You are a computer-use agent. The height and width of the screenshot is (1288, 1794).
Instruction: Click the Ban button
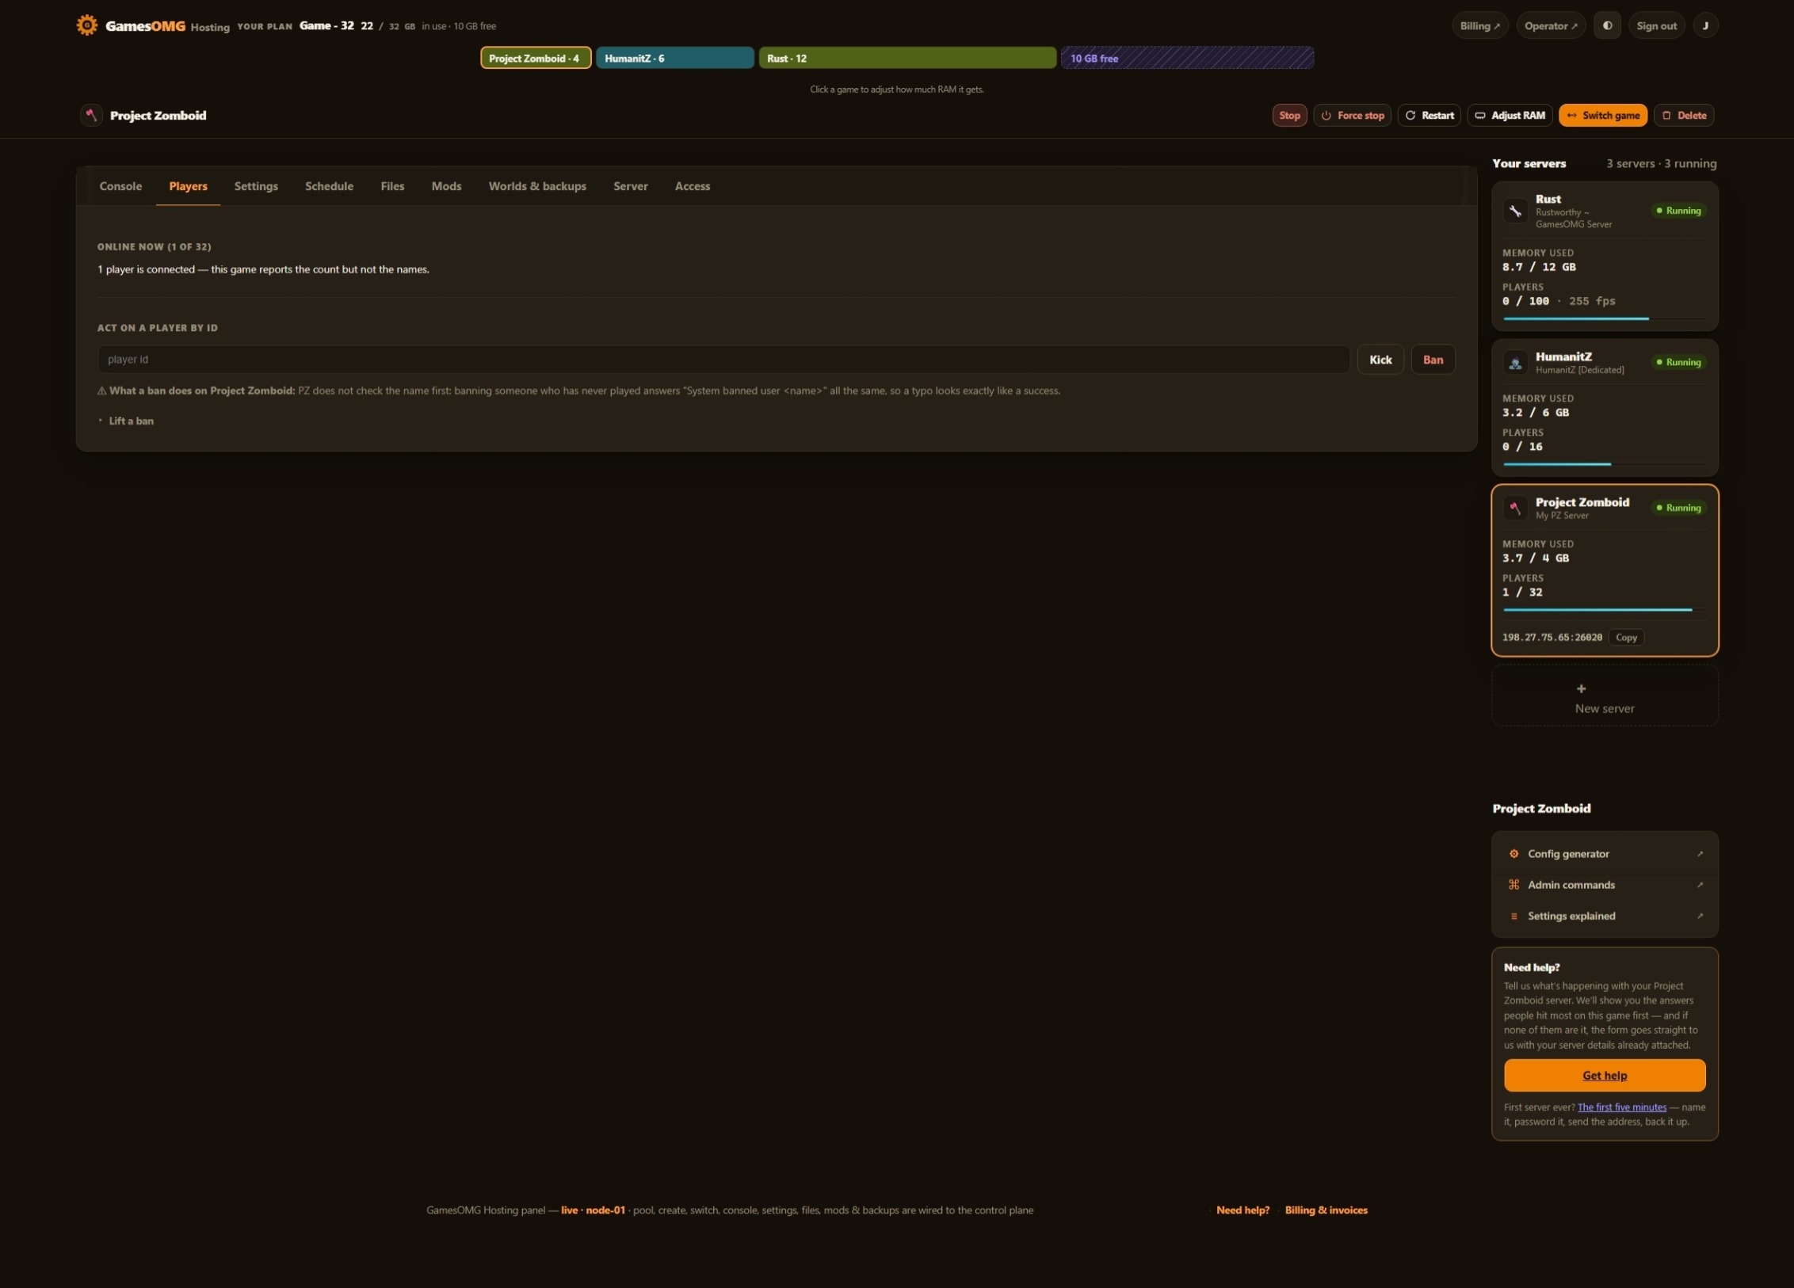[1433, 360]
